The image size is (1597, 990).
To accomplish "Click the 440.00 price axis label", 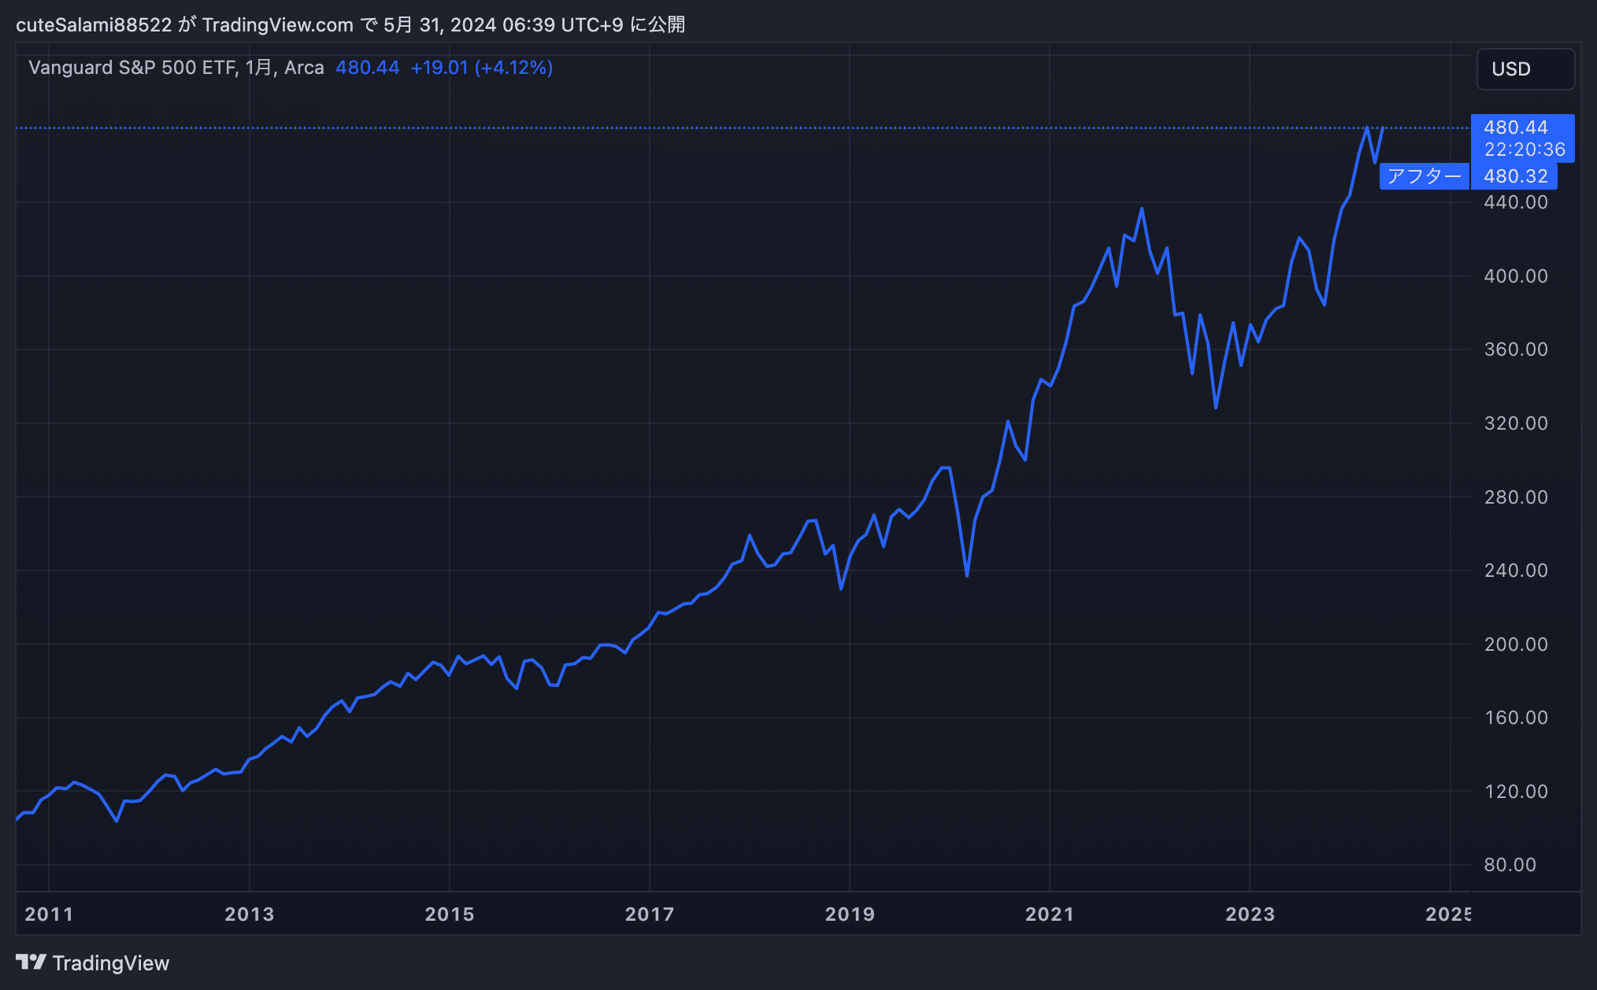I will tap(1516, 202).
